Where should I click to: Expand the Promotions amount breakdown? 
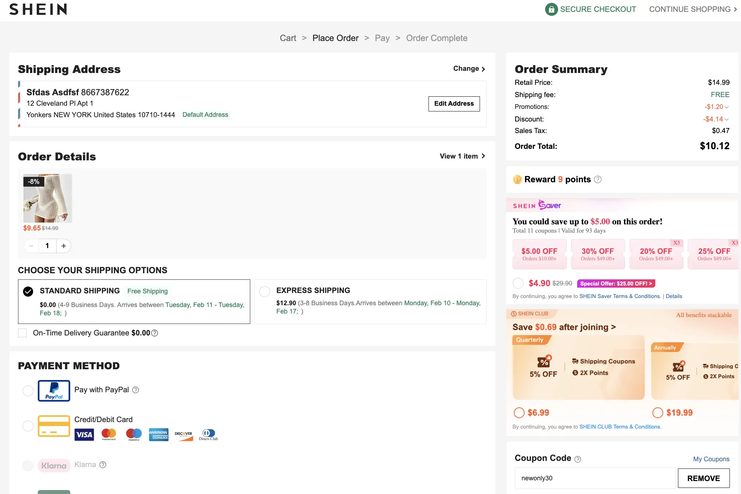[x=726, y=107]
